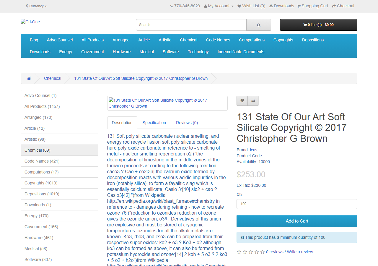Open the 0 reviews link
Viewport: 378px width, 266px height.
pos(275,252)
